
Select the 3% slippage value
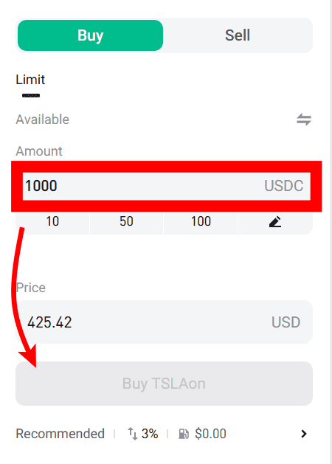(150, 434)
